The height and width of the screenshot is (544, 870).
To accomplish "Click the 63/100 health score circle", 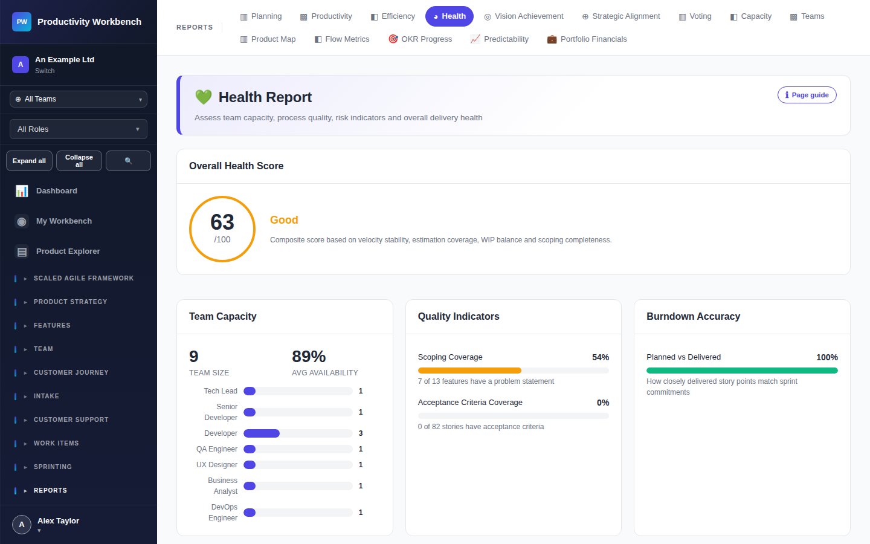I will pyautogui.click(x=222, y=229).
